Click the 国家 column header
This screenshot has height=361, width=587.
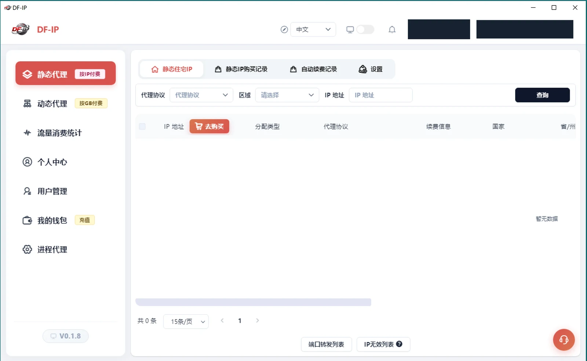coord(498,127)
